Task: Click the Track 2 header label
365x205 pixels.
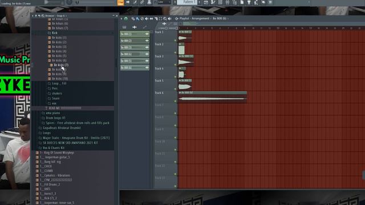Action: pyautogui.click(x=159, y=44)
